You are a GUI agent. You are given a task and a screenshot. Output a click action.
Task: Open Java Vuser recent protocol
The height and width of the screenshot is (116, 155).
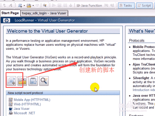pyautogui.click(x=22, y=109)
